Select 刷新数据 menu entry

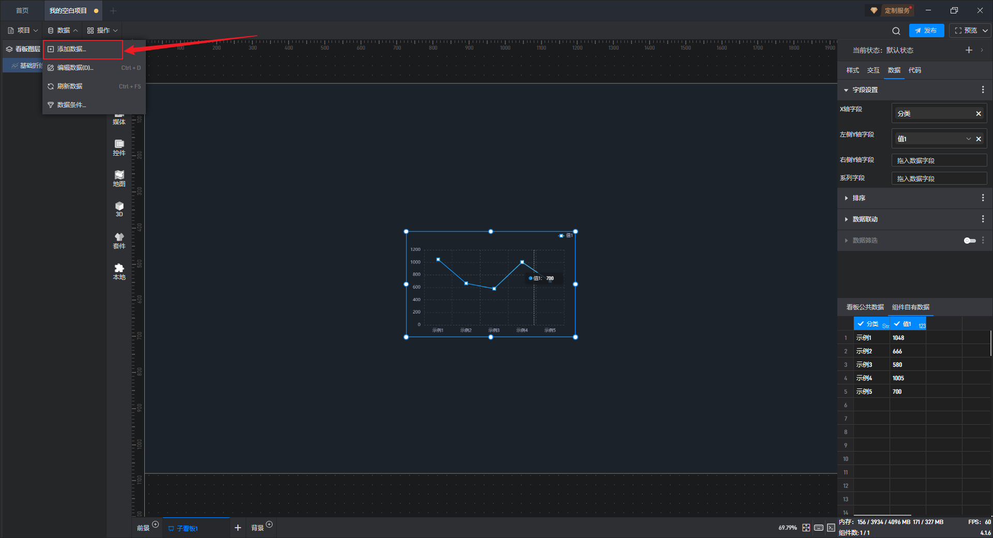[x=94, y=86]
